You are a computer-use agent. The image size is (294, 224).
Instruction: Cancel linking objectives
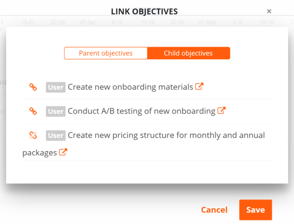click(214, 210)
